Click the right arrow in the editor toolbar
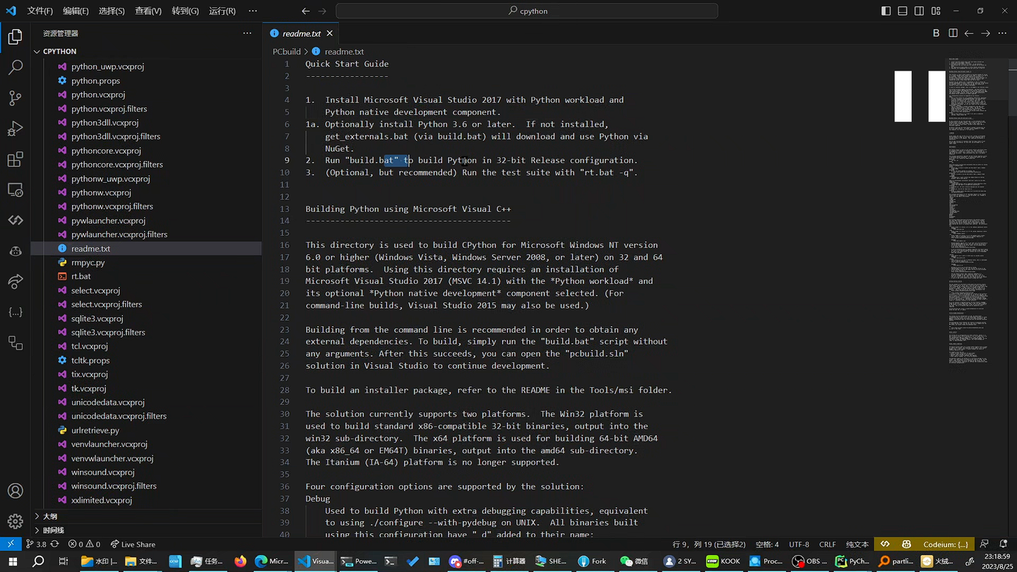The image size is (1017, 572). click(x=986, y=33)
